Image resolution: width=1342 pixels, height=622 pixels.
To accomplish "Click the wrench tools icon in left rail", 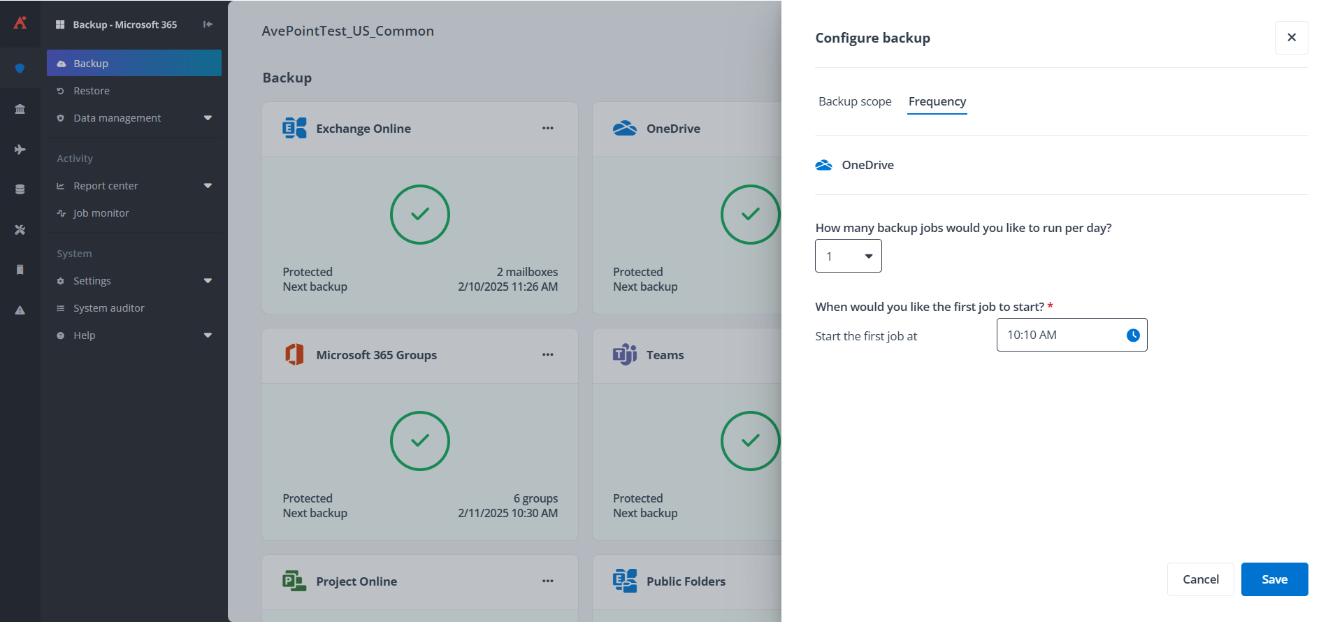I will tap(20, 229).
